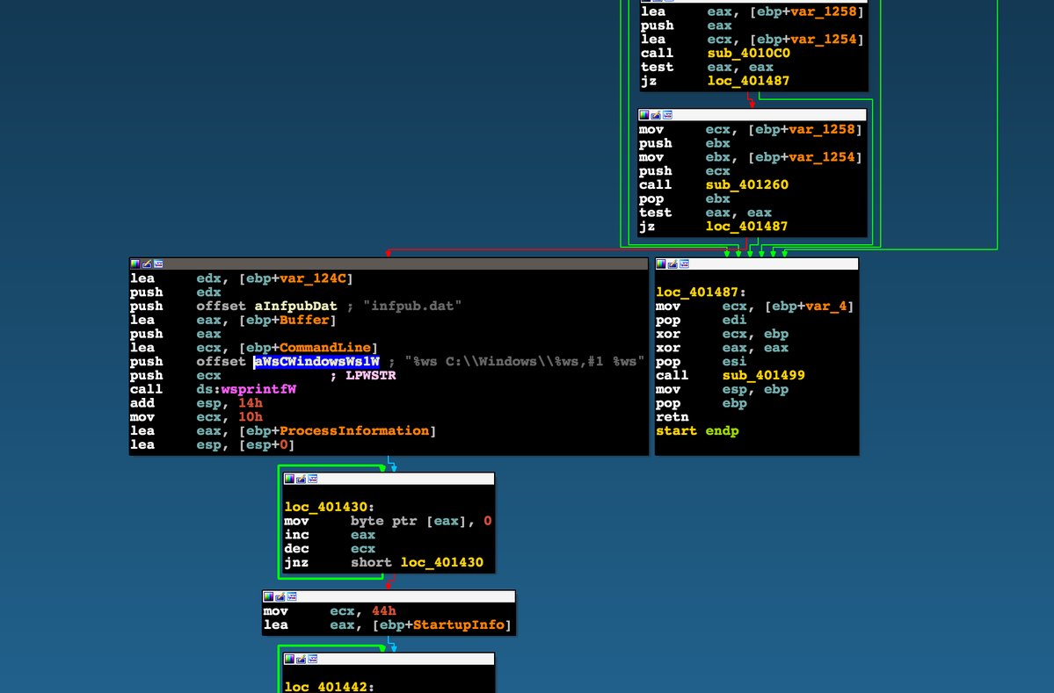This screenshot has height=693, width=1054.
Task: Click pencil icon on 'mov ecx, 44h' node
Action: [280, 596]
